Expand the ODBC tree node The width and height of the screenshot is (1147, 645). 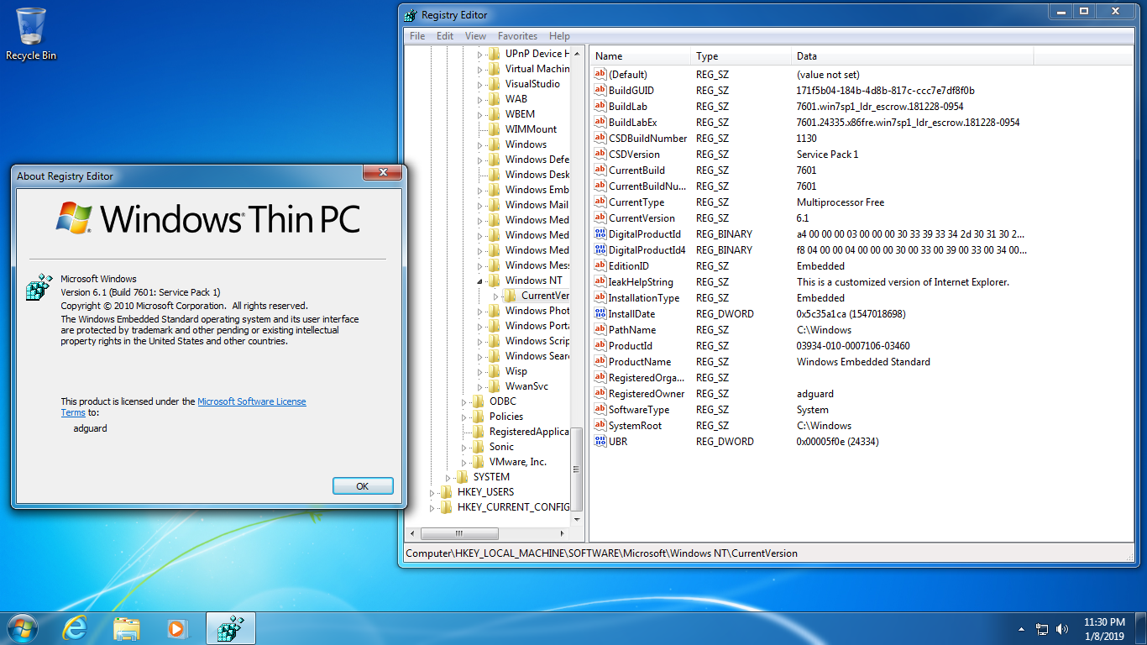pos(464,401)
